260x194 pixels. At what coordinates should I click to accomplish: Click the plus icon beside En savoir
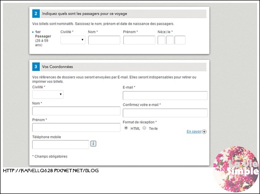pos(204,132)
